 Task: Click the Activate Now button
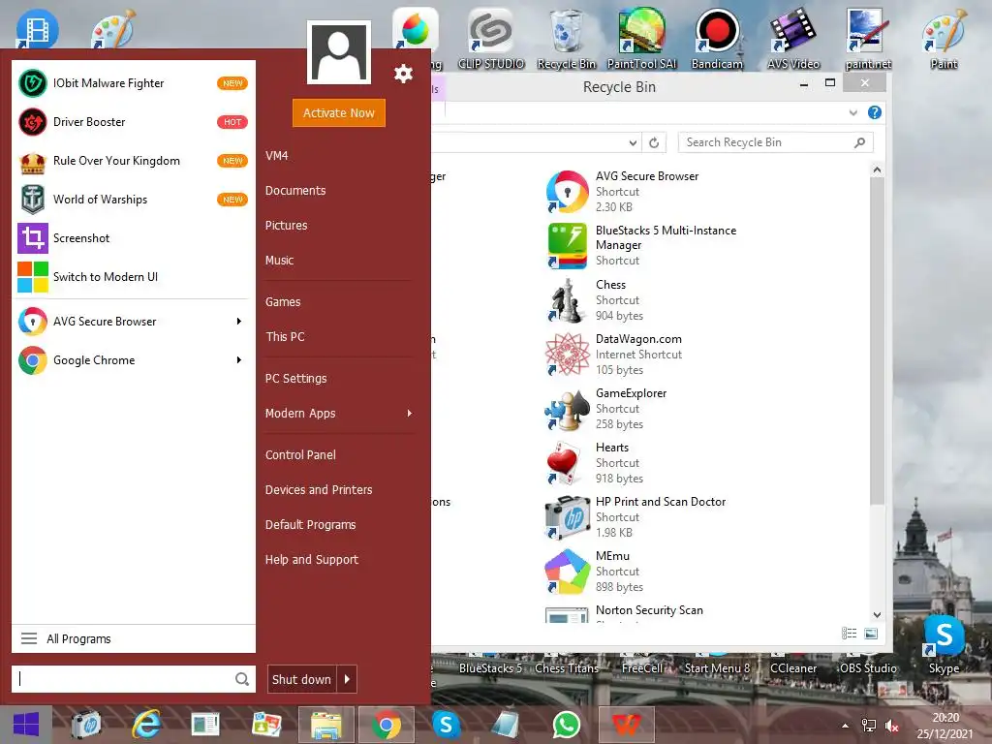[x=339, y=112]
